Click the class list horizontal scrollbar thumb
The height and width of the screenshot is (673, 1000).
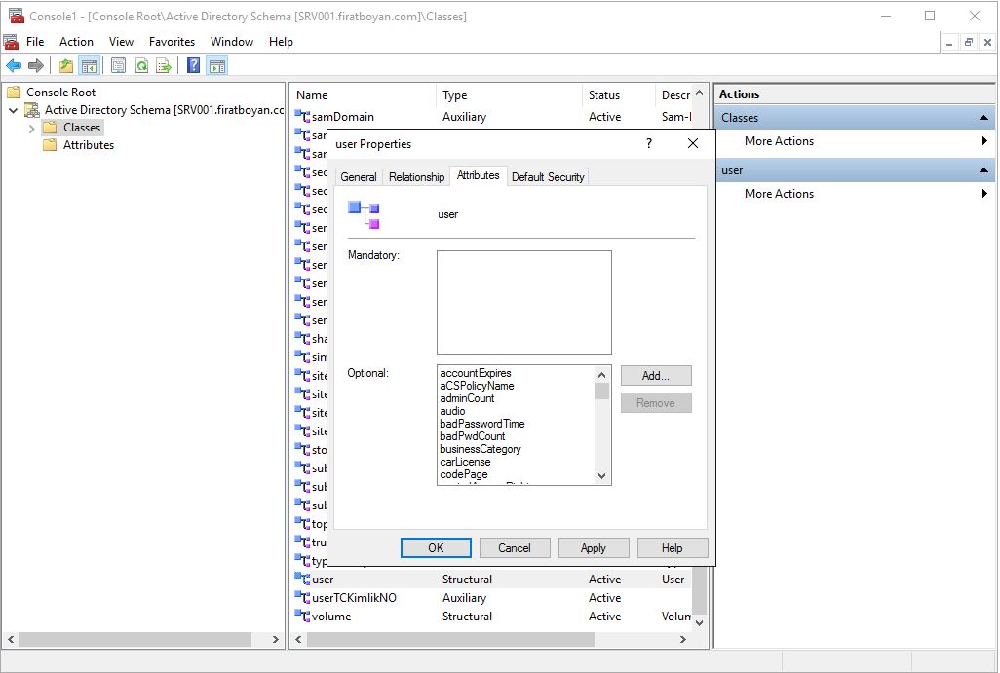pyautogui.click(x=450, y=639)
